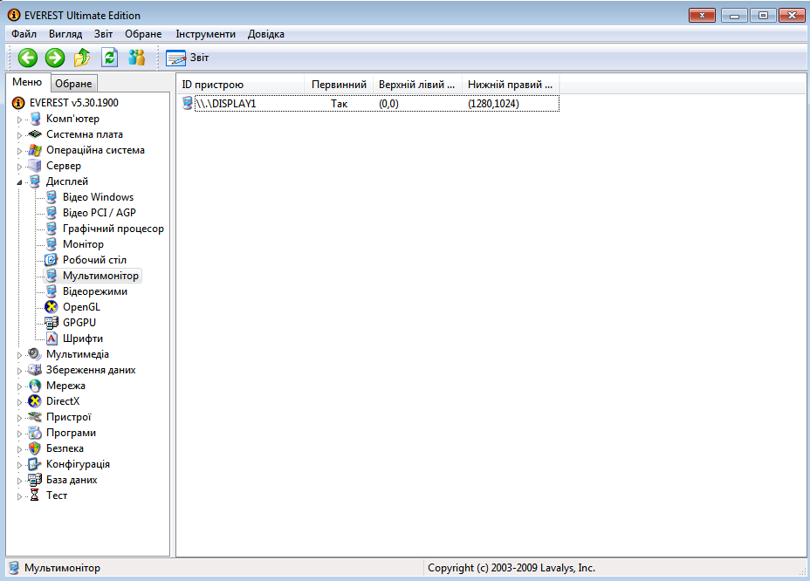This screenshot has width=810, height=581.
Task: Click the Copyright Lavalys status bar text
Action: tap(511, 568)
